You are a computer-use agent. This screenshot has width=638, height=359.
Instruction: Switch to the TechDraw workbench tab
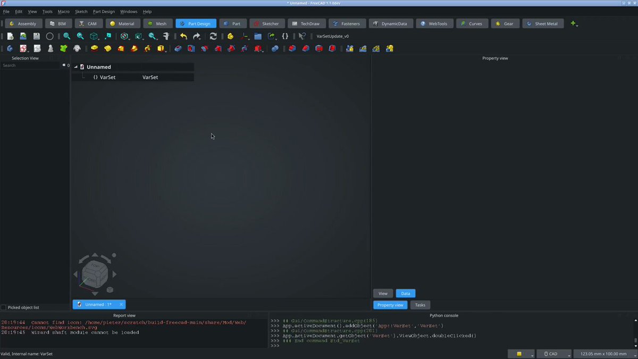[x=306, y=23]
